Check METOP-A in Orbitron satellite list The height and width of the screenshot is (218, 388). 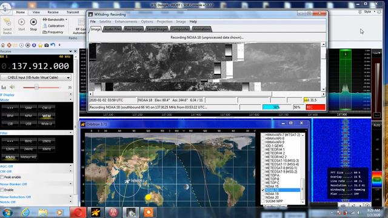(263, 175)
